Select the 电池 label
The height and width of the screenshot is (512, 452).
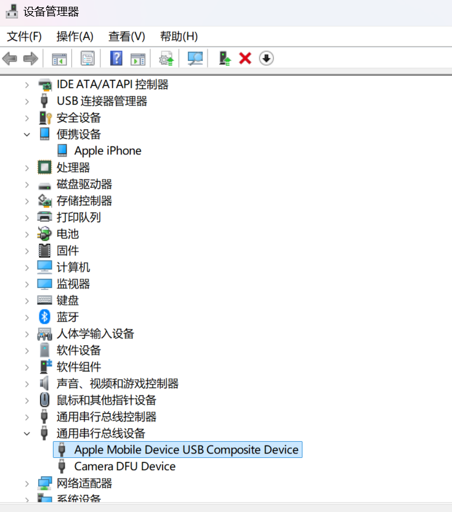point(68,234)
